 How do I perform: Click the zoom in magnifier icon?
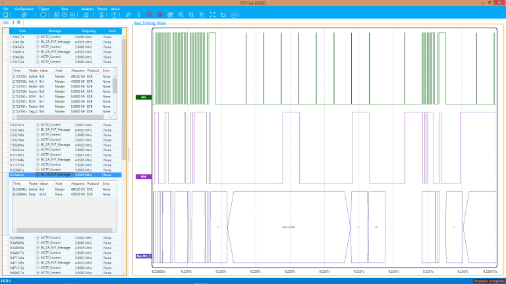point(181,15)
